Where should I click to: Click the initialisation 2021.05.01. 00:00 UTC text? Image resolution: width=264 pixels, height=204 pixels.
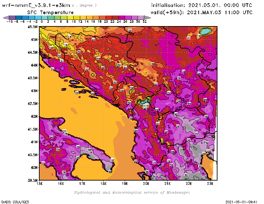point(202,5)
